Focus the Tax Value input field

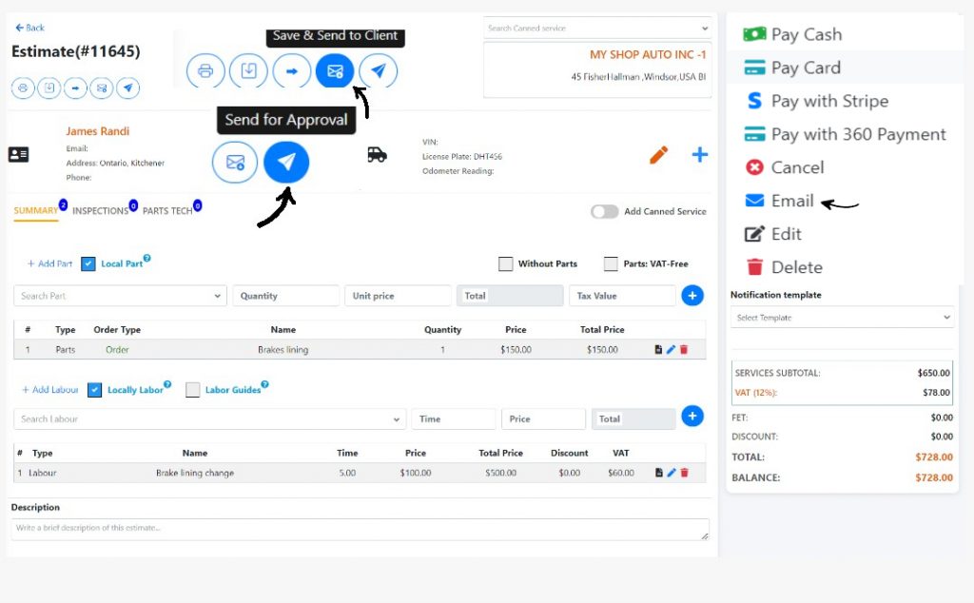(622, 296)
